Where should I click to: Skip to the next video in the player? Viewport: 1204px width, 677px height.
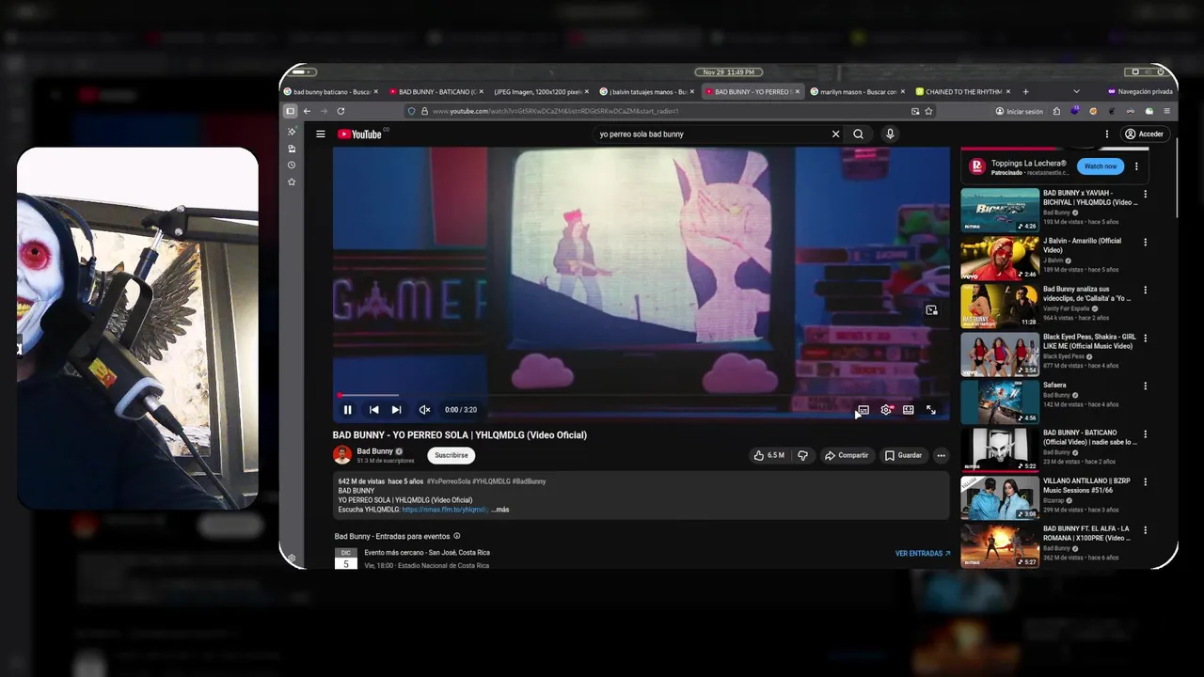(x=396, y=410)
